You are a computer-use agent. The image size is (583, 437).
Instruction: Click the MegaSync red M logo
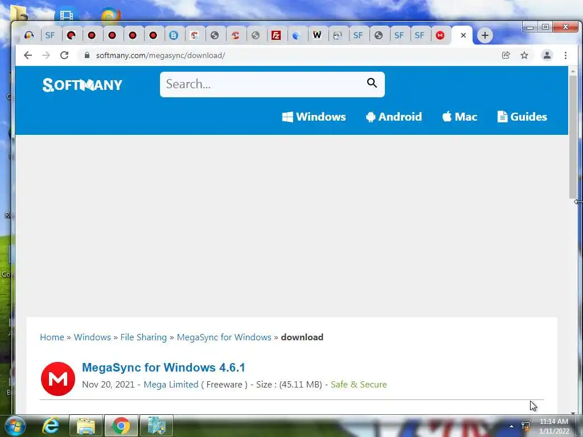tap(58, 378)
